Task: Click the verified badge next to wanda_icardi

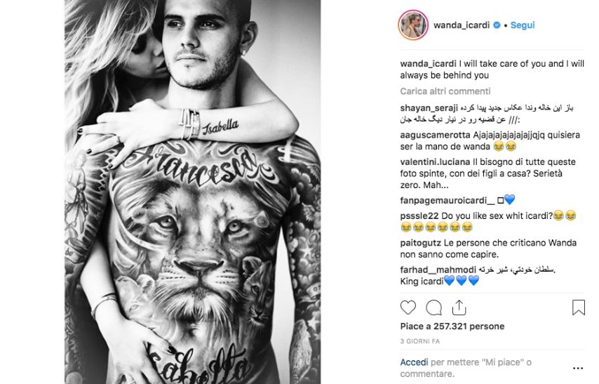Action: coord(497,25)
